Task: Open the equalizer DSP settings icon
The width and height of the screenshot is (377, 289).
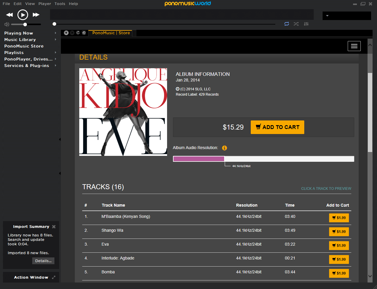Action: click(306, 24)
